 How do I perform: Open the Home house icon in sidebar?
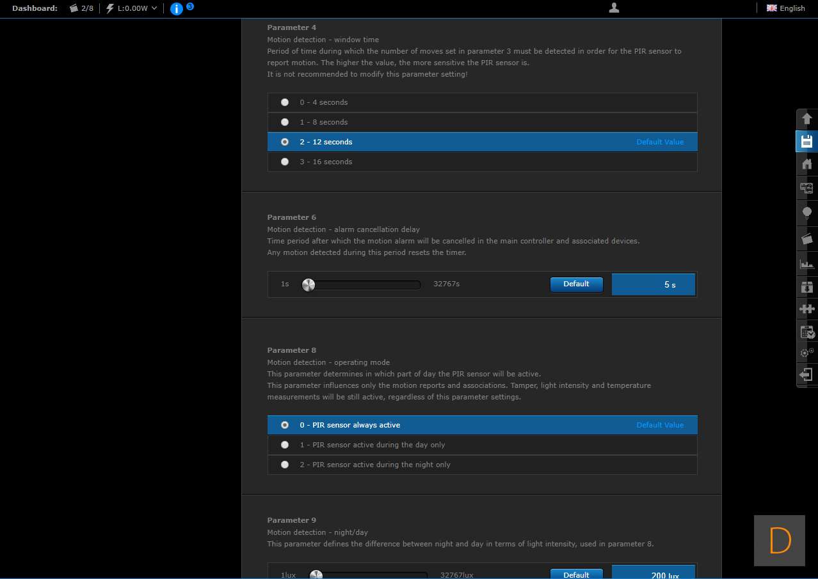coord(806,164)
